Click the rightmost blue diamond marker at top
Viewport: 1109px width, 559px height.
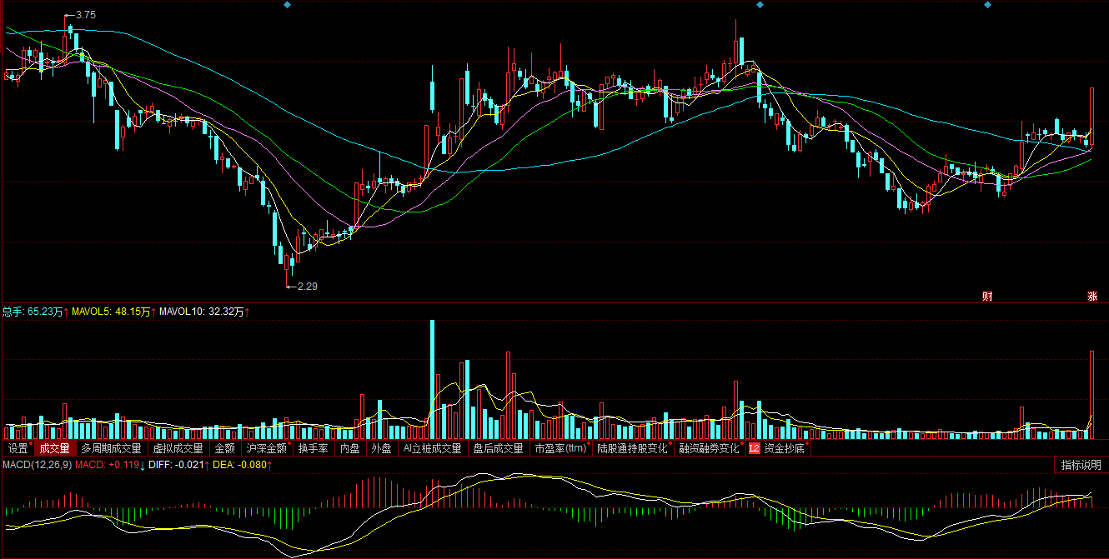coord(987,5)
